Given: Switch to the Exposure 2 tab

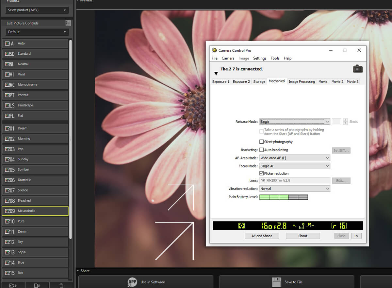Looking at the screenshot, I should pos(241,81).
